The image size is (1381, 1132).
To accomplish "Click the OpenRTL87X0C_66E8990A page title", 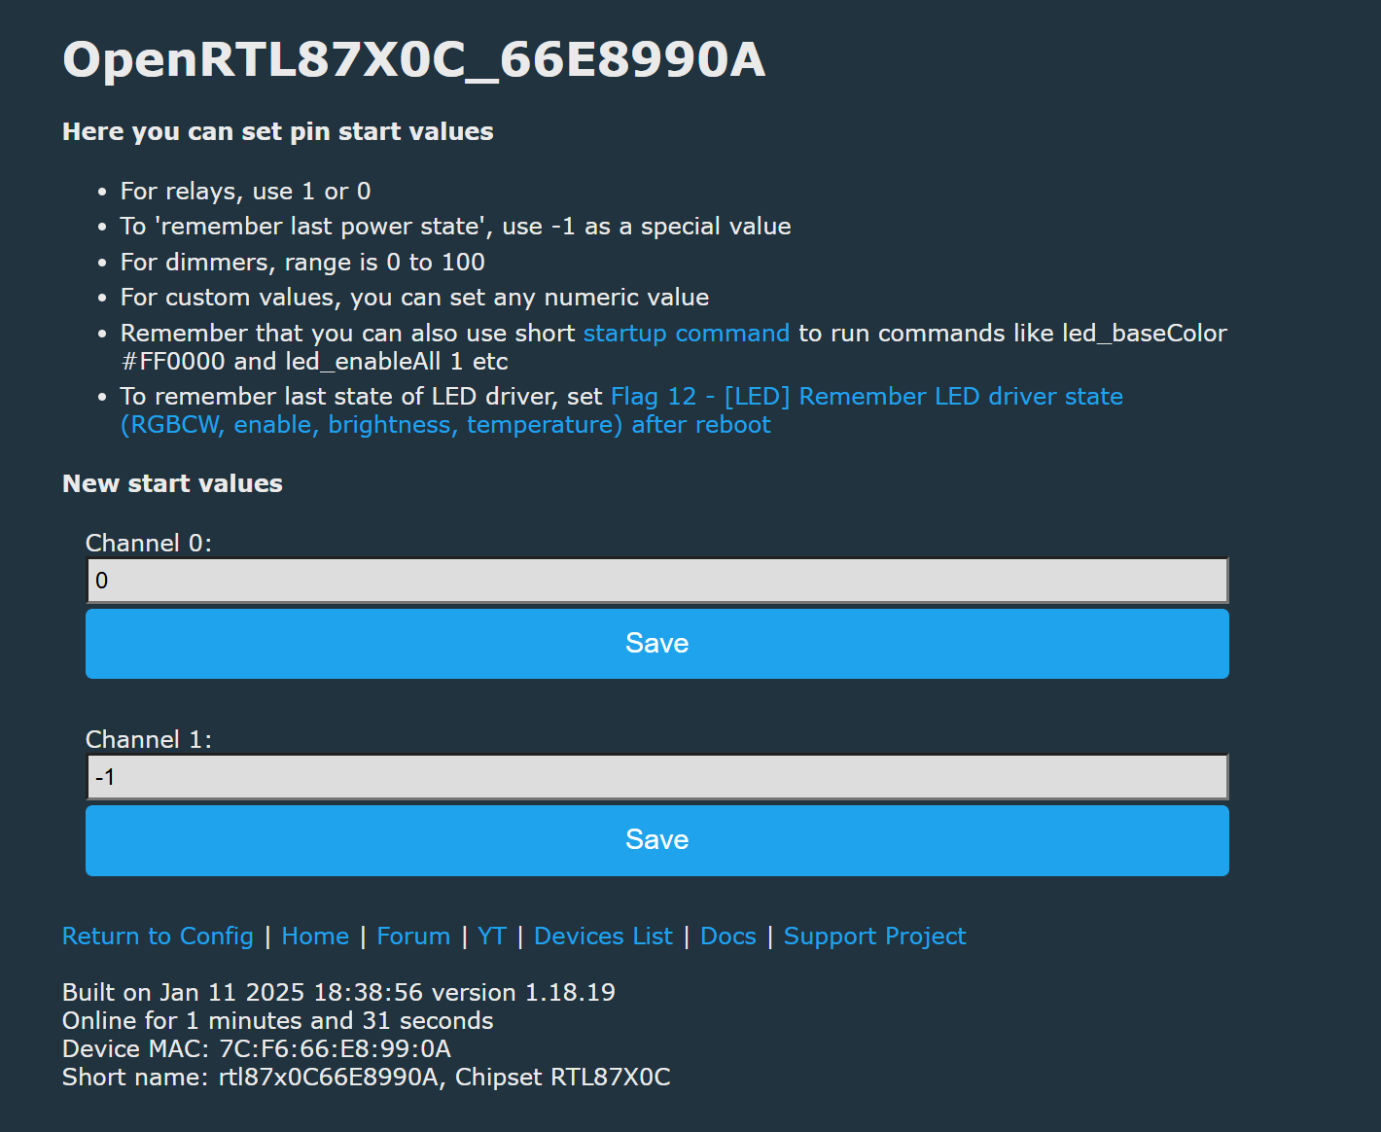I will point(414,59).
